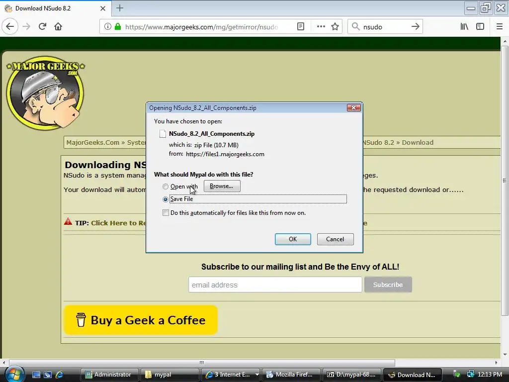The width and height of the screenshot is (509, 382).
Task: Enable Do this automatically checkbox
Action: [x=166, y=213]
